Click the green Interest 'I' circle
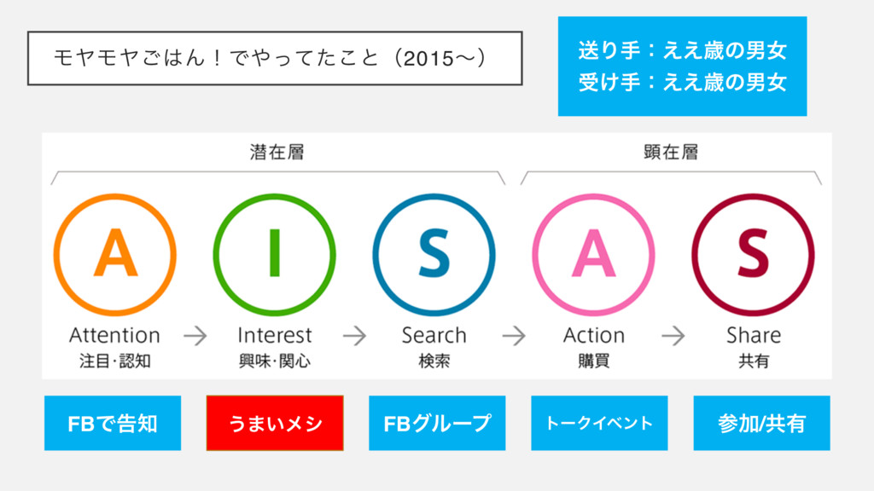 pyautogui.click(x=274, y=254)
